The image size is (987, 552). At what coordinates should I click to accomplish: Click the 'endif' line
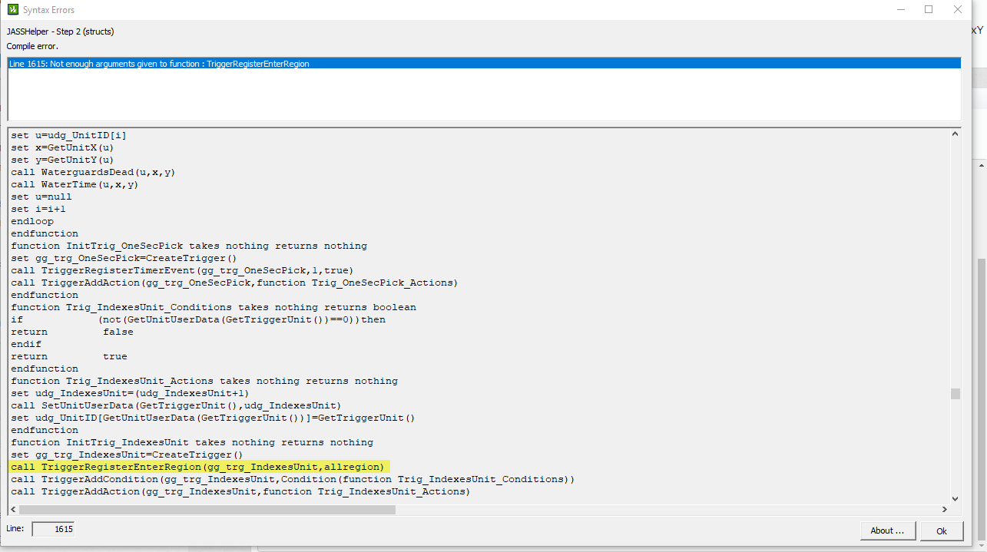[x=26, y=344]
